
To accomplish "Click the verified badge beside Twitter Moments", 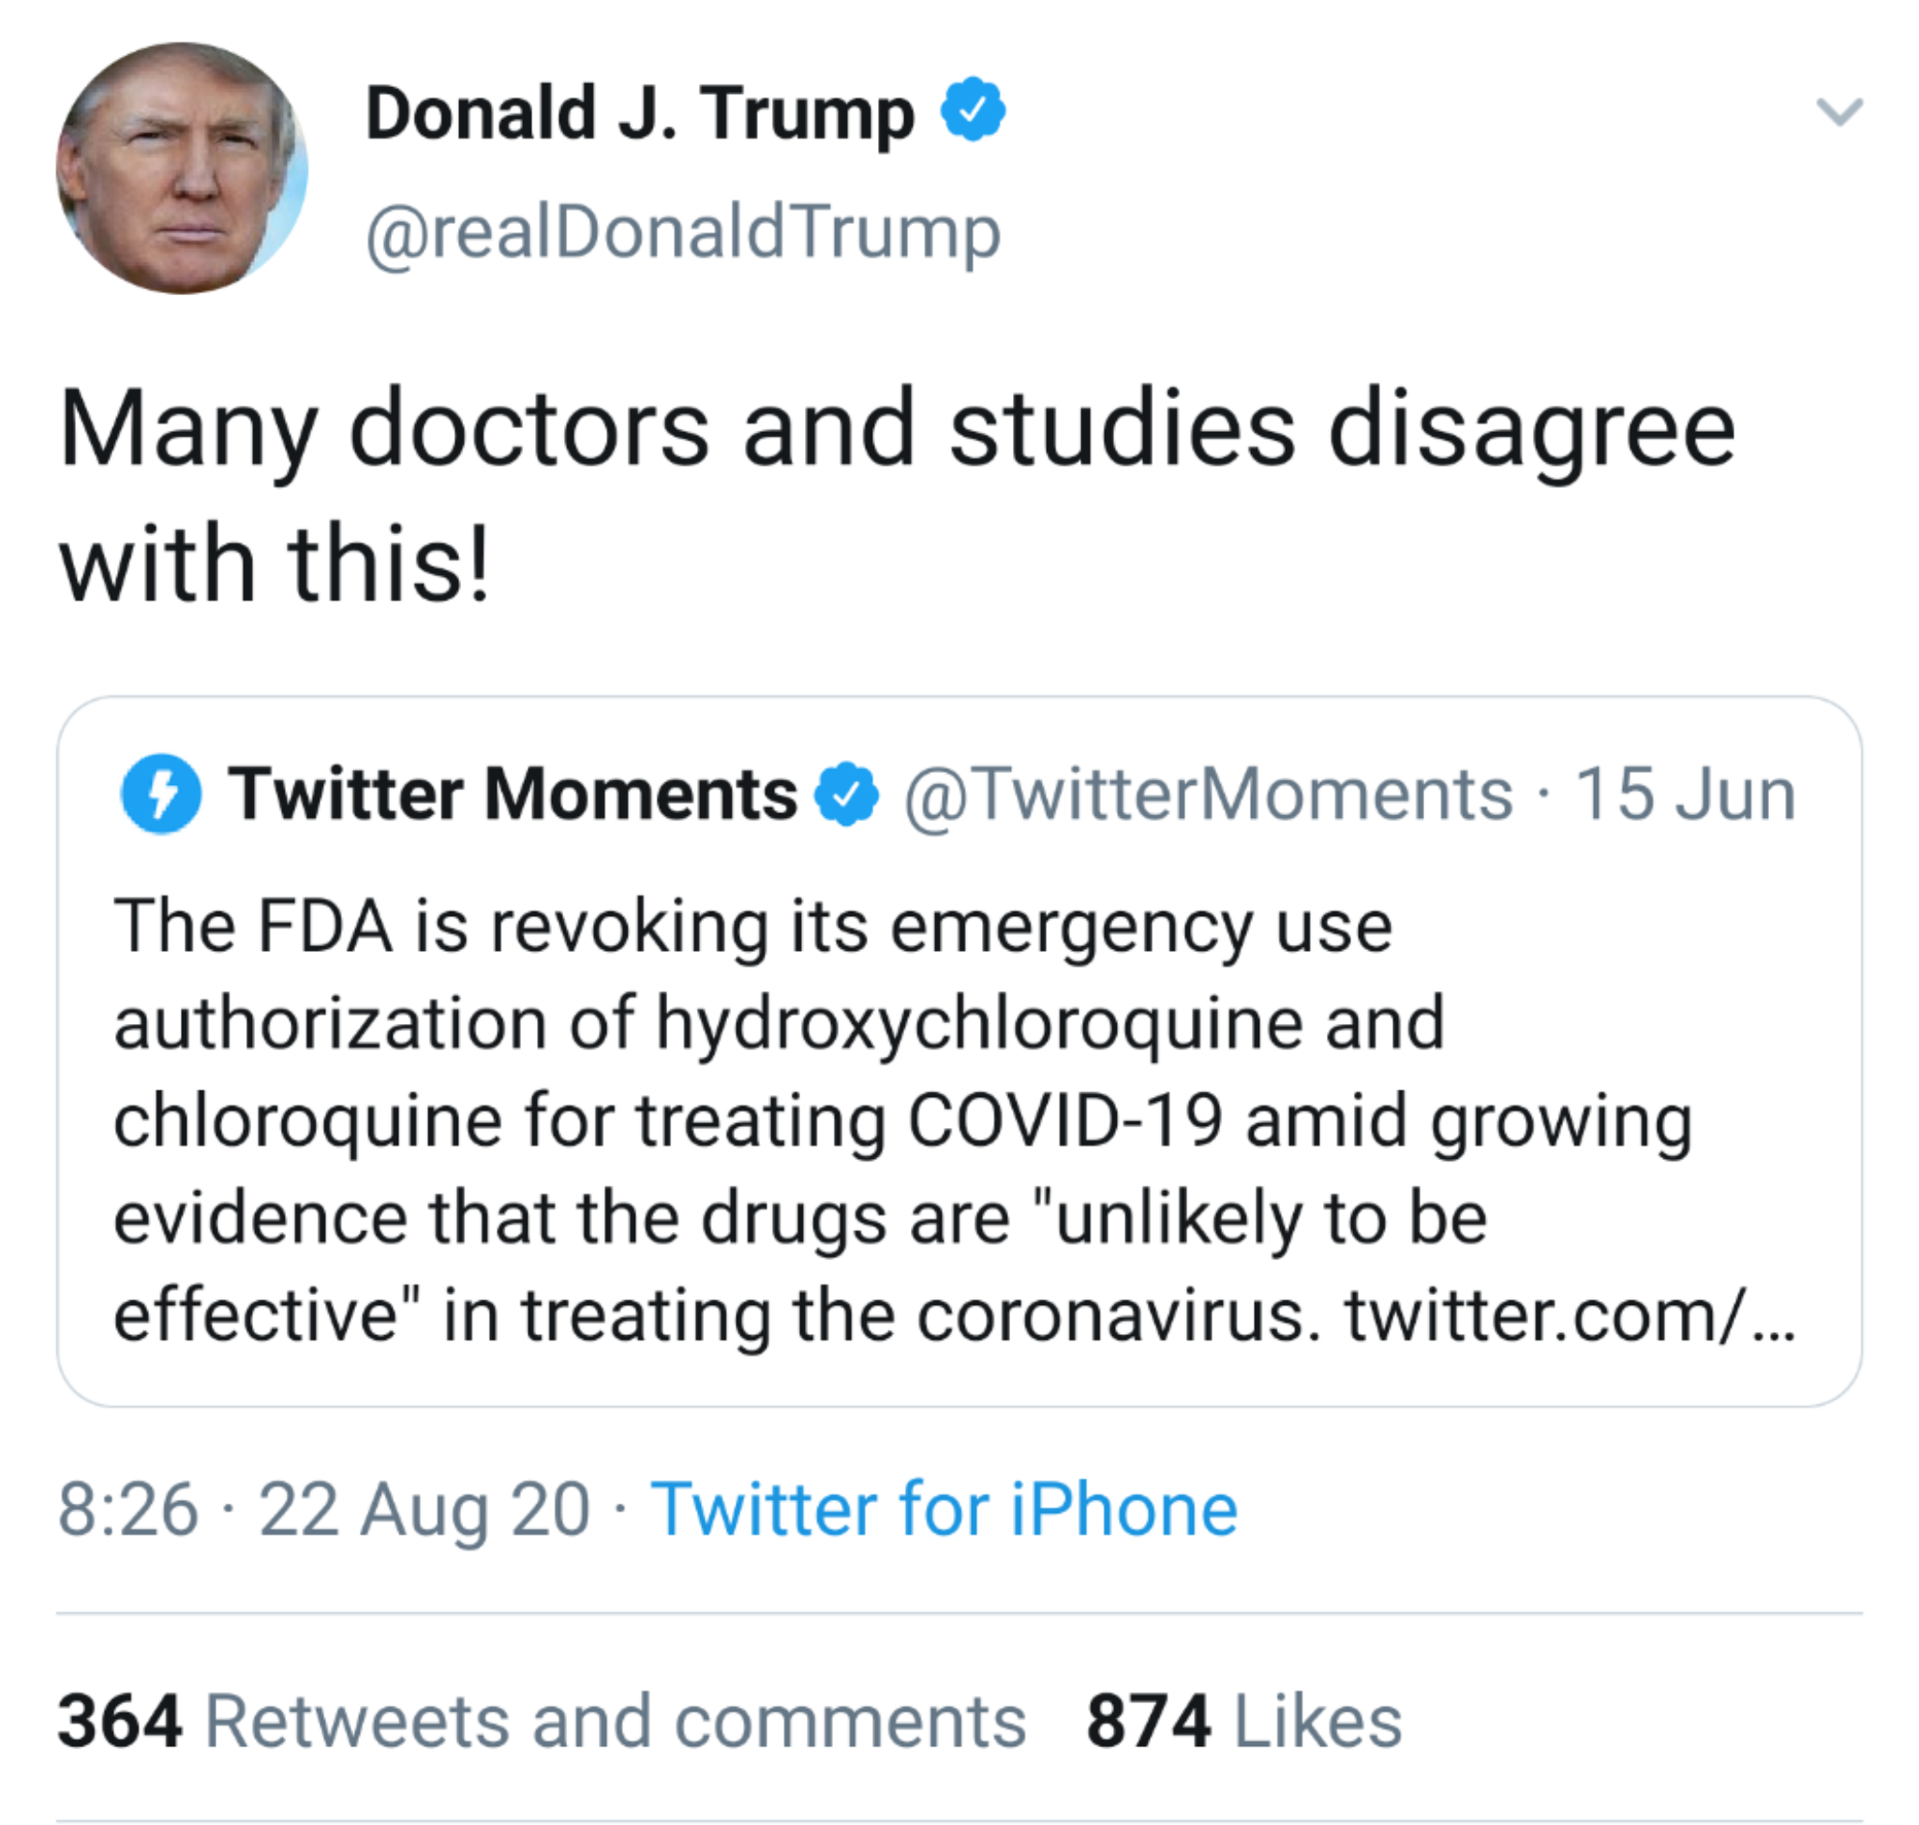I will point(845,794).
